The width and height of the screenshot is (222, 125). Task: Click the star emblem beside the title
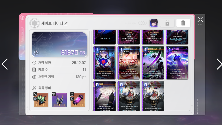34,23
